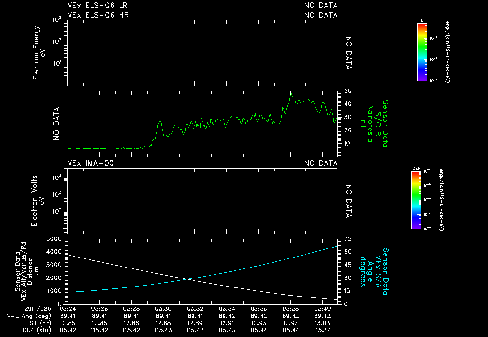This screenshot has height=337, width=488.
Task: Click the '2011/086' date label
Action: point(38,309)
